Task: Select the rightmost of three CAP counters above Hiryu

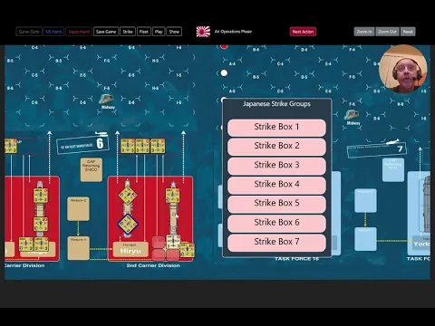Action: click(158, 146)
